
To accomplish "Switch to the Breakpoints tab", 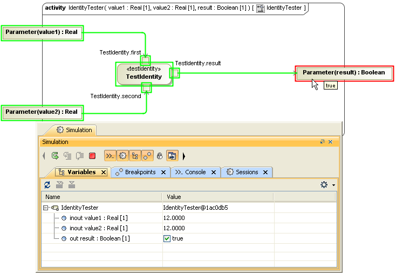I will click(140, 172).
